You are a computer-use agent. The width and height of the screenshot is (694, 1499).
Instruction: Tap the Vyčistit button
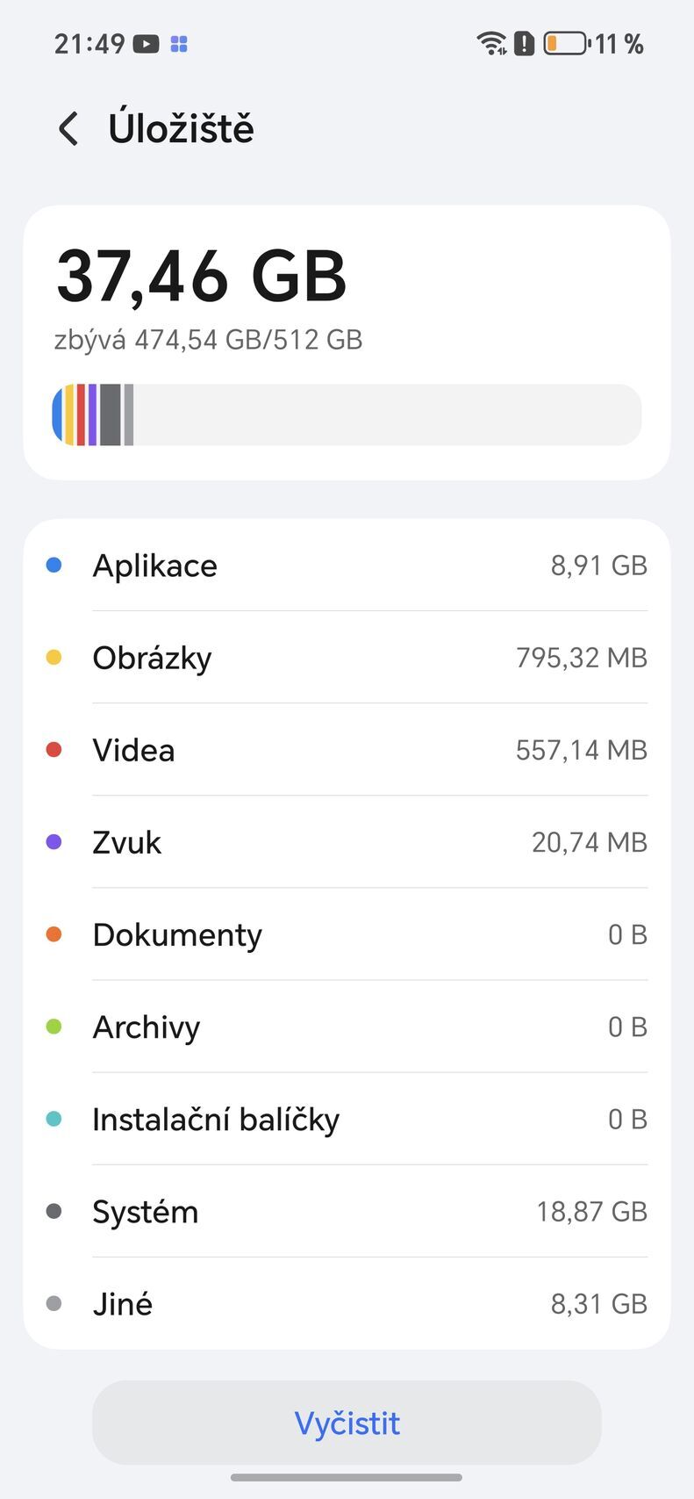[347, 1423]
